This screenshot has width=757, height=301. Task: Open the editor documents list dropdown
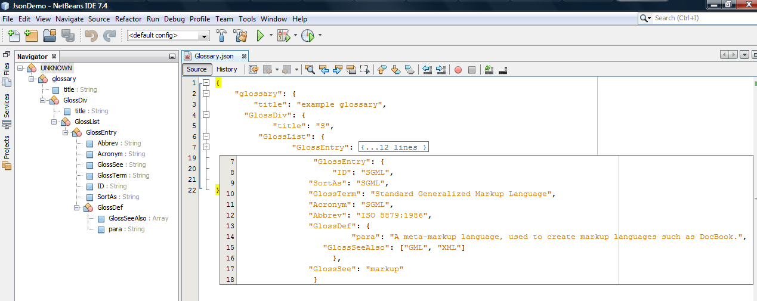coord(744,55)
